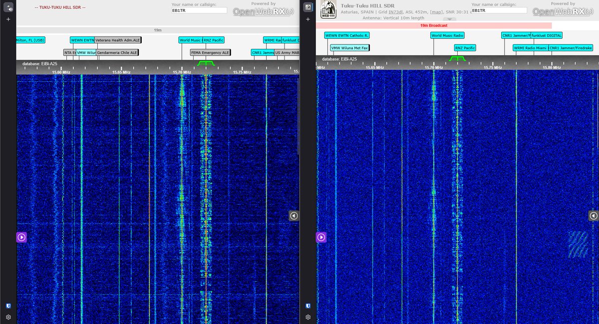
Task: Tune to the Gendarmeria Chile ALE bookmark
Action: pos(116,52)
